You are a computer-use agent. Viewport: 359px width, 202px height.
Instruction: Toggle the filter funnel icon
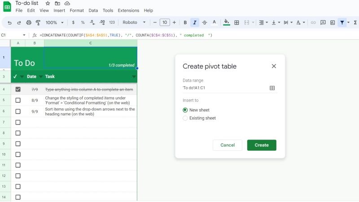(342, 22)
